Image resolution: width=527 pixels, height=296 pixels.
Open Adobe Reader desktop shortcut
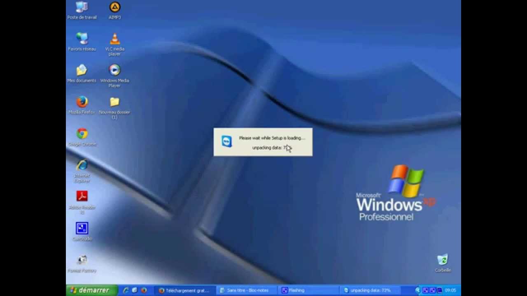click(82, 203)
